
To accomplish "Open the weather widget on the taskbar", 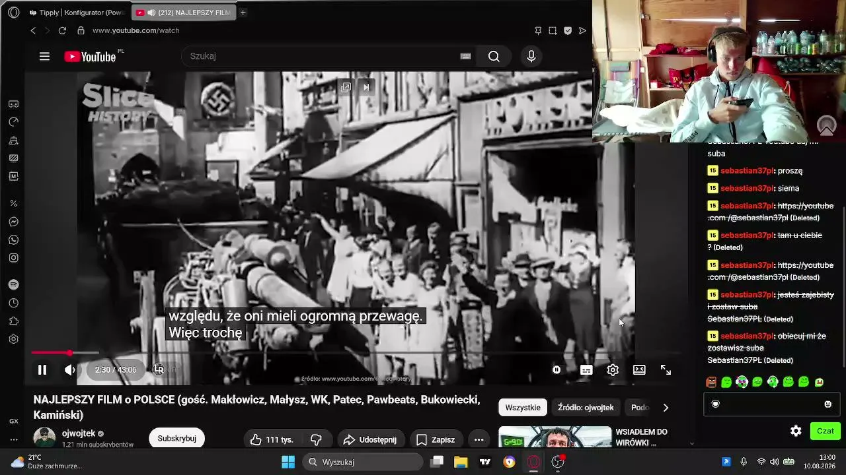I will [x=46, y=462].
